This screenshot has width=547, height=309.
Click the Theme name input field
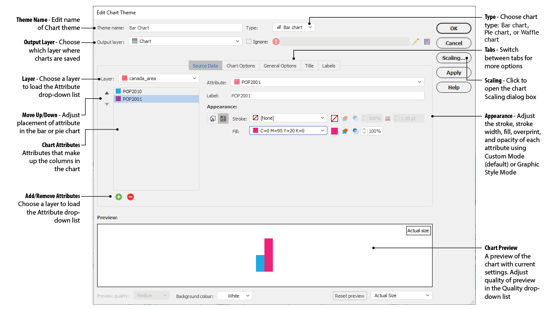pos(185,27)
